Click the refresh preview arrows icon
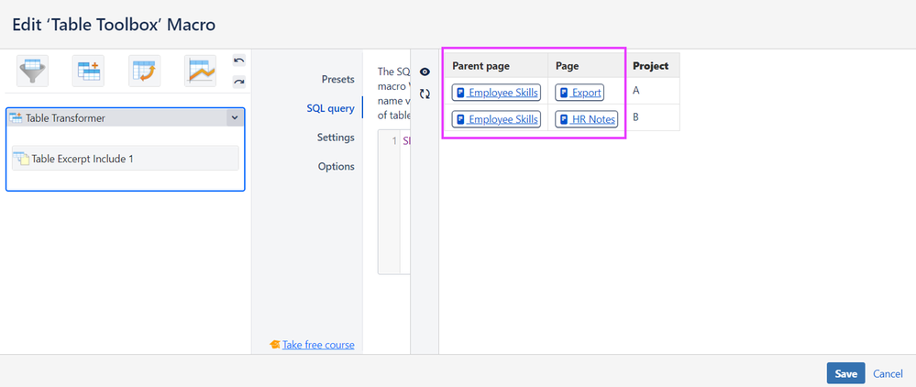 click(x=425, y=94)
